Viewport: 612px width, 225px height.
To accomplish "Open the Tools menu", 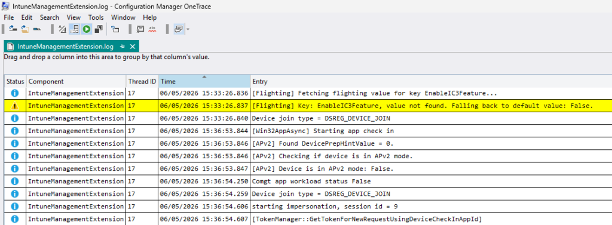I will click(x=96, y=17).
